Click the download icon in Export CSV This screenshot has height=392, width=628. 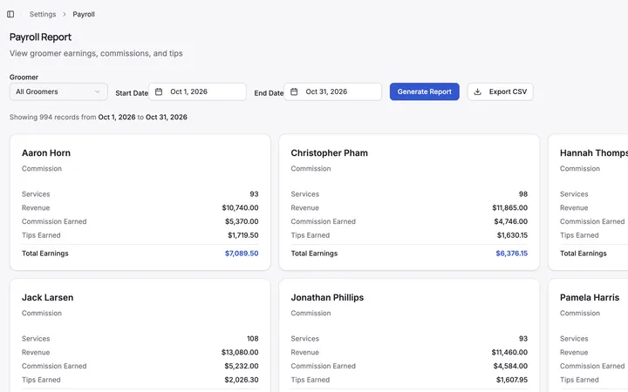[x=477, y=91]
